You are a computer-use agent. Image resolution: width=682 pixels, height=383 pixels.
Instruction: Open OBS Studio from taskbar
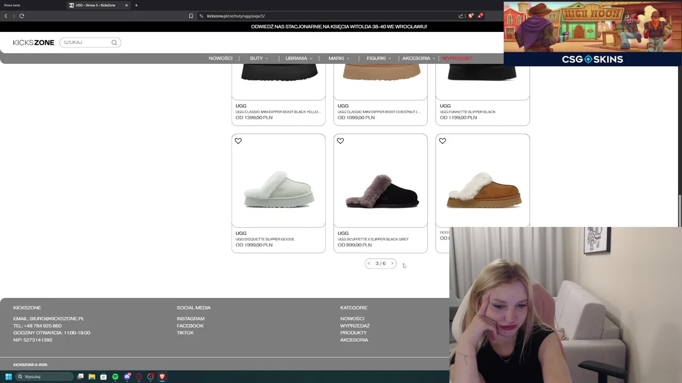(151, 377)
